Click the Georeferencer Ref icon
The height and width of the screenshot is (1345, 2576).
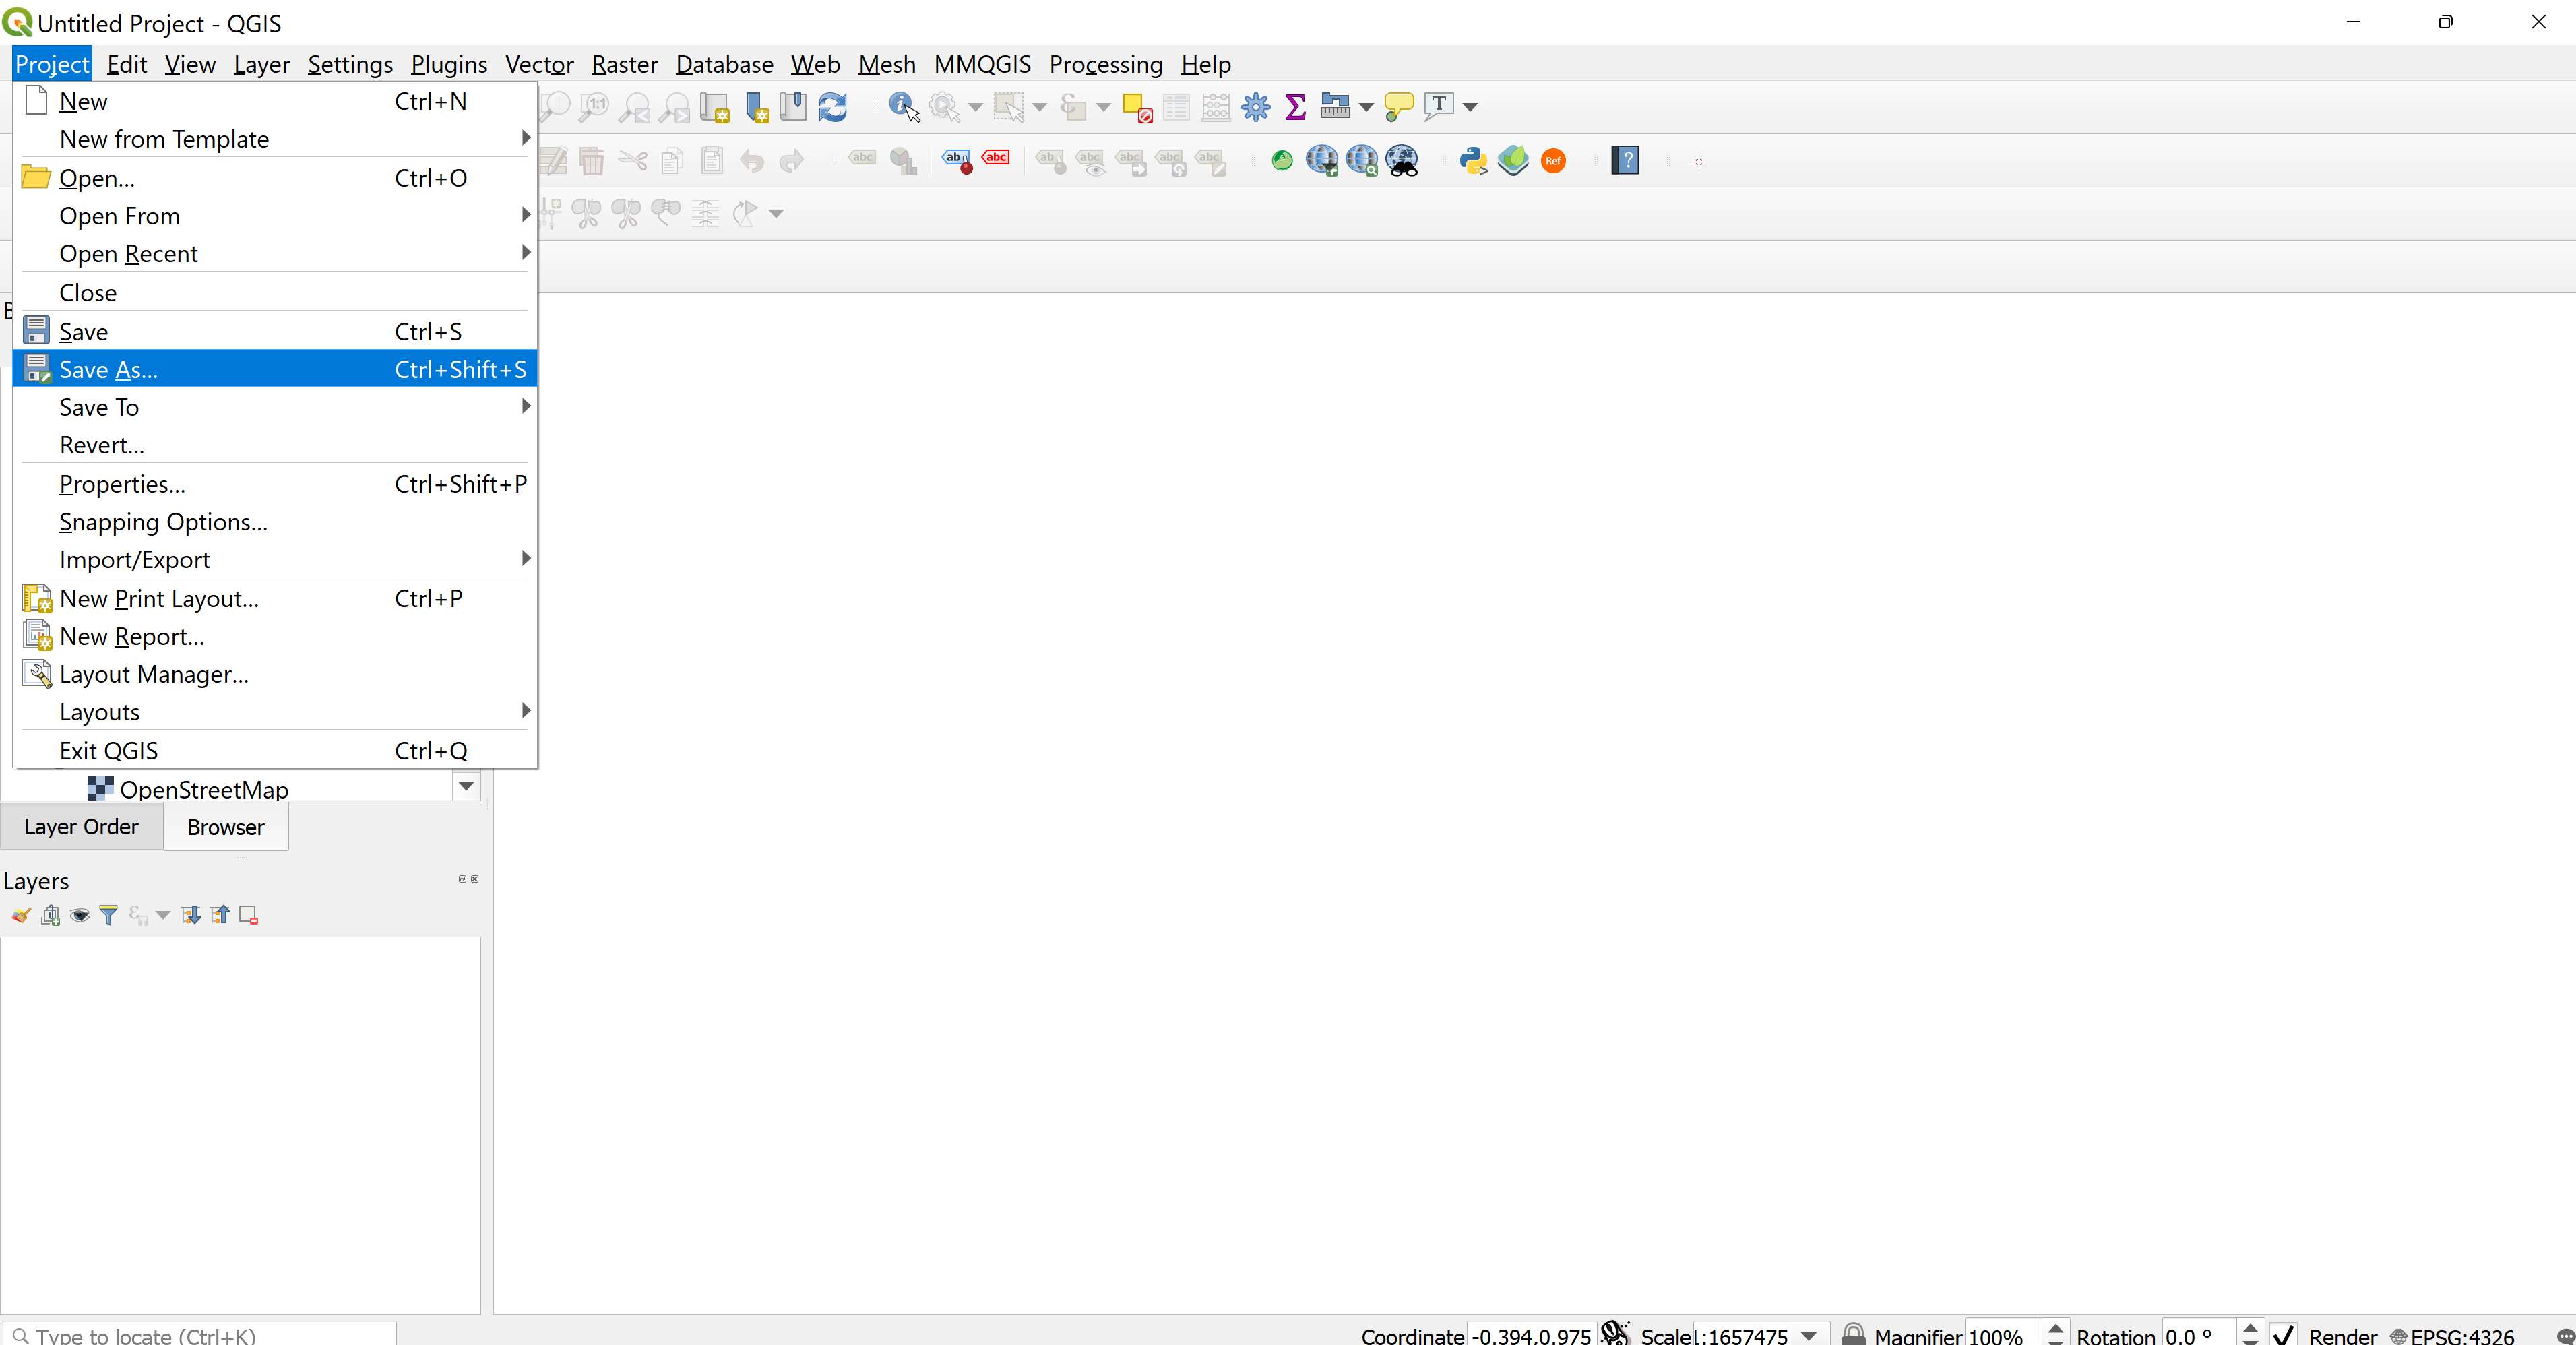coord(1553,160)
